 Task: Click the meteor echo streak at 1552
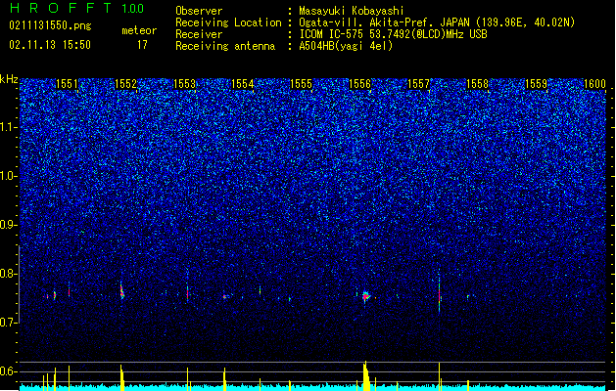click(121, 291)
